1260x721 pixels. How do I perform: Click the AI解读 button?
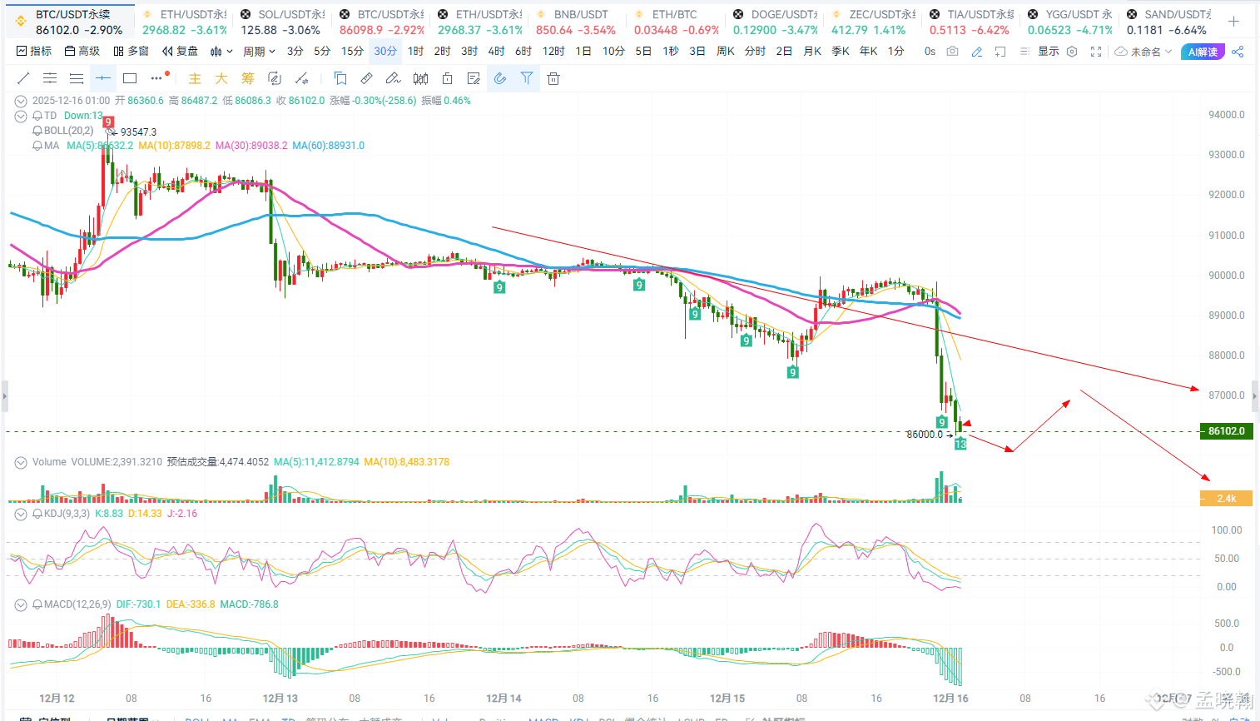click(x=1203, y=52)
